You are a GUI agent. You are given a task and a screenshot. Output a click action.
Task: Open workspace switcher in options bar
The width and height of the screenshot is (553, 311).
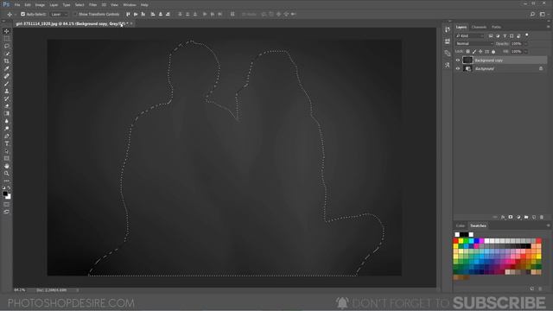coord(543,14)
